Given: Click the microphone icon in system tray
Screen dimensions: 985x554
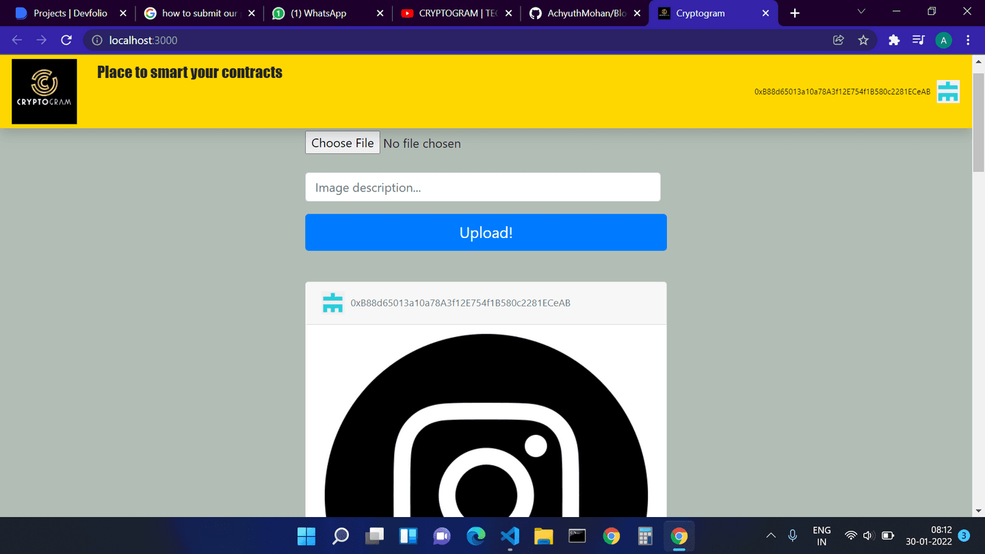Looking at the screenshot, I should [793, 536].
